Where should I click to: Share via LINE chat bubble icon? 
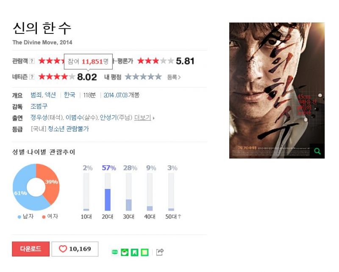pos(115,252)
